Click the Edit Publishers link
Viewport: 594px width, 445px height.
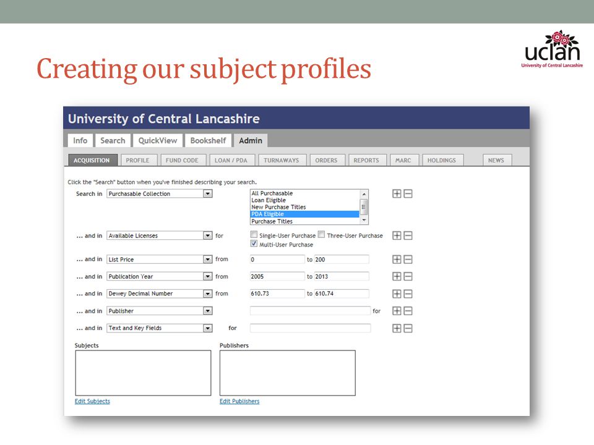pyautogui.click(x=240, y=401)
